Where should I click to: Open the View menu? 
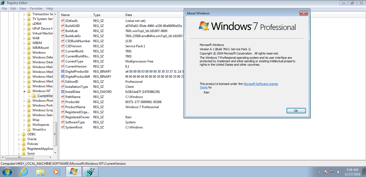point(23,9)
